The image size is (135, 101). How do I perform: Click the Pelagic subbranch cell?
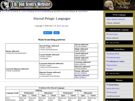[x=86, y=50]
